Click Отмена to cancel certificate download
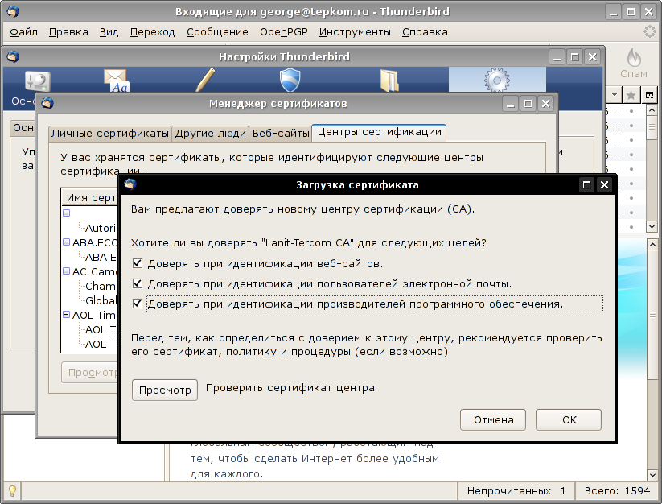 (x=493, y=420)
